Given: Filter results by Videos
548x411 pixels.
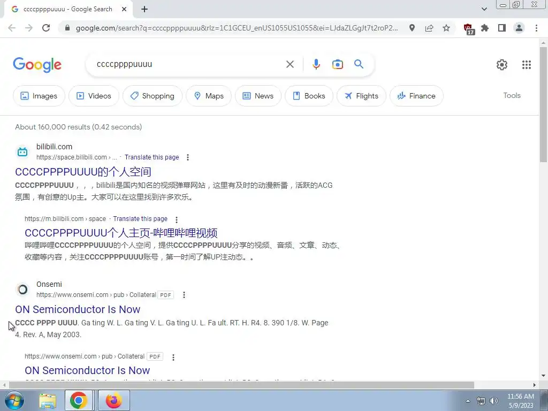Looking at the screenshot, I should (94, 96).
